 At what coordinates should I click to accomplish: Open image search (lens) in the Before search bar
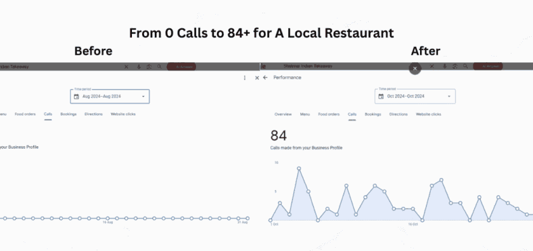[x=149, y=67]
